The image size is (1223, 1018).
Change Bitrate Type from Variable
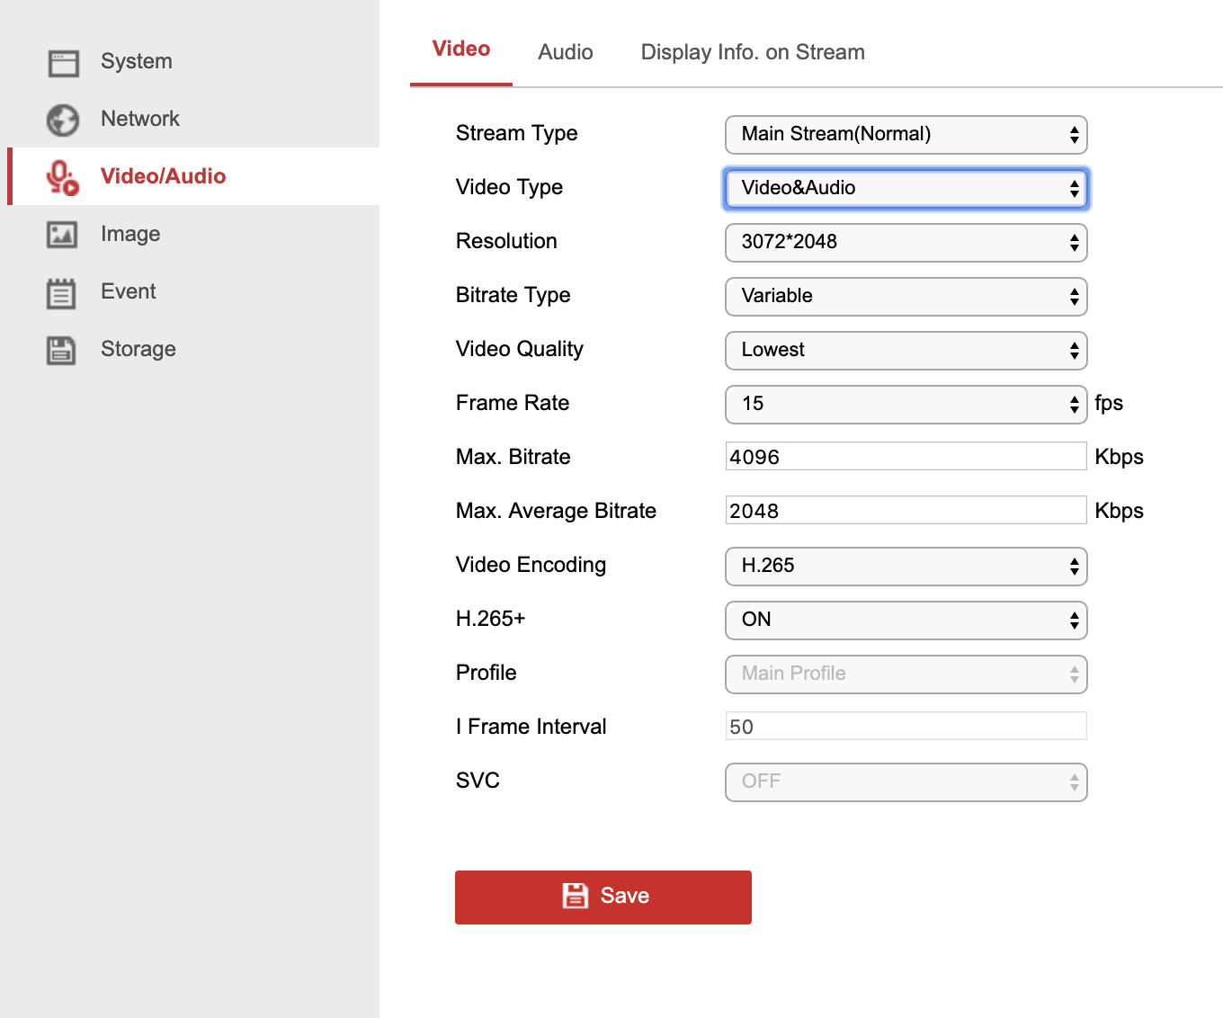906,297
